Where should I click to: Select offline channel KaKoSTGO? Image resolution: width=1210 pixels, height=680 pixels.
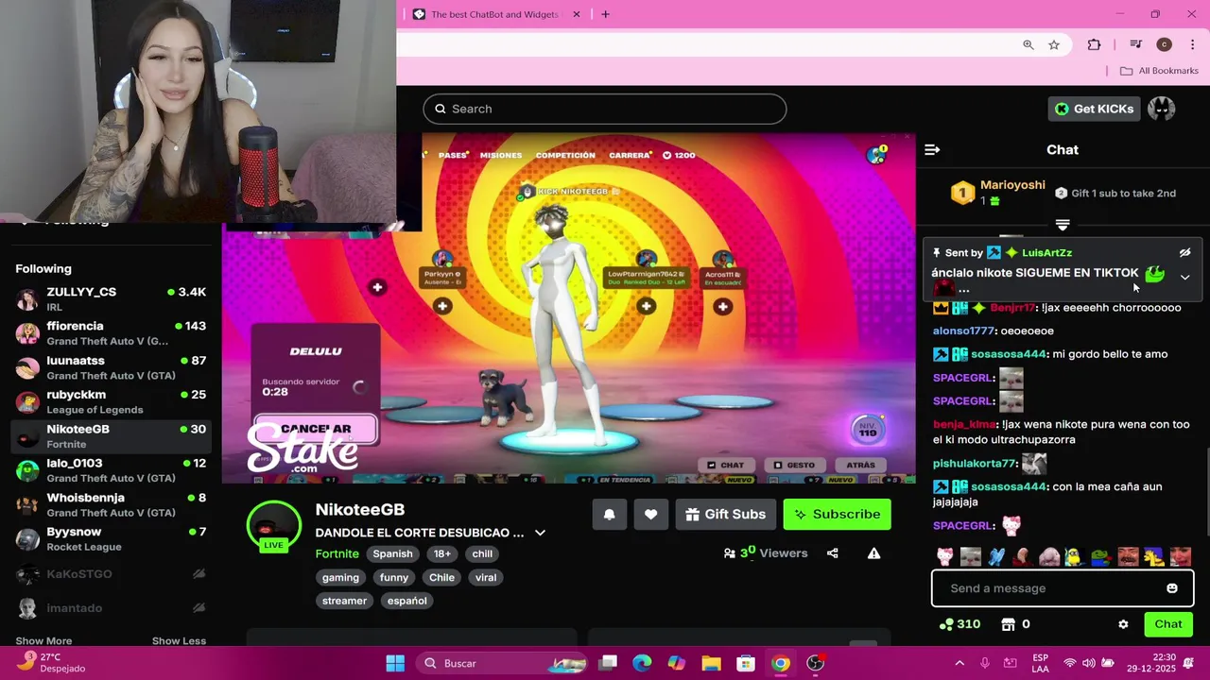111,574
